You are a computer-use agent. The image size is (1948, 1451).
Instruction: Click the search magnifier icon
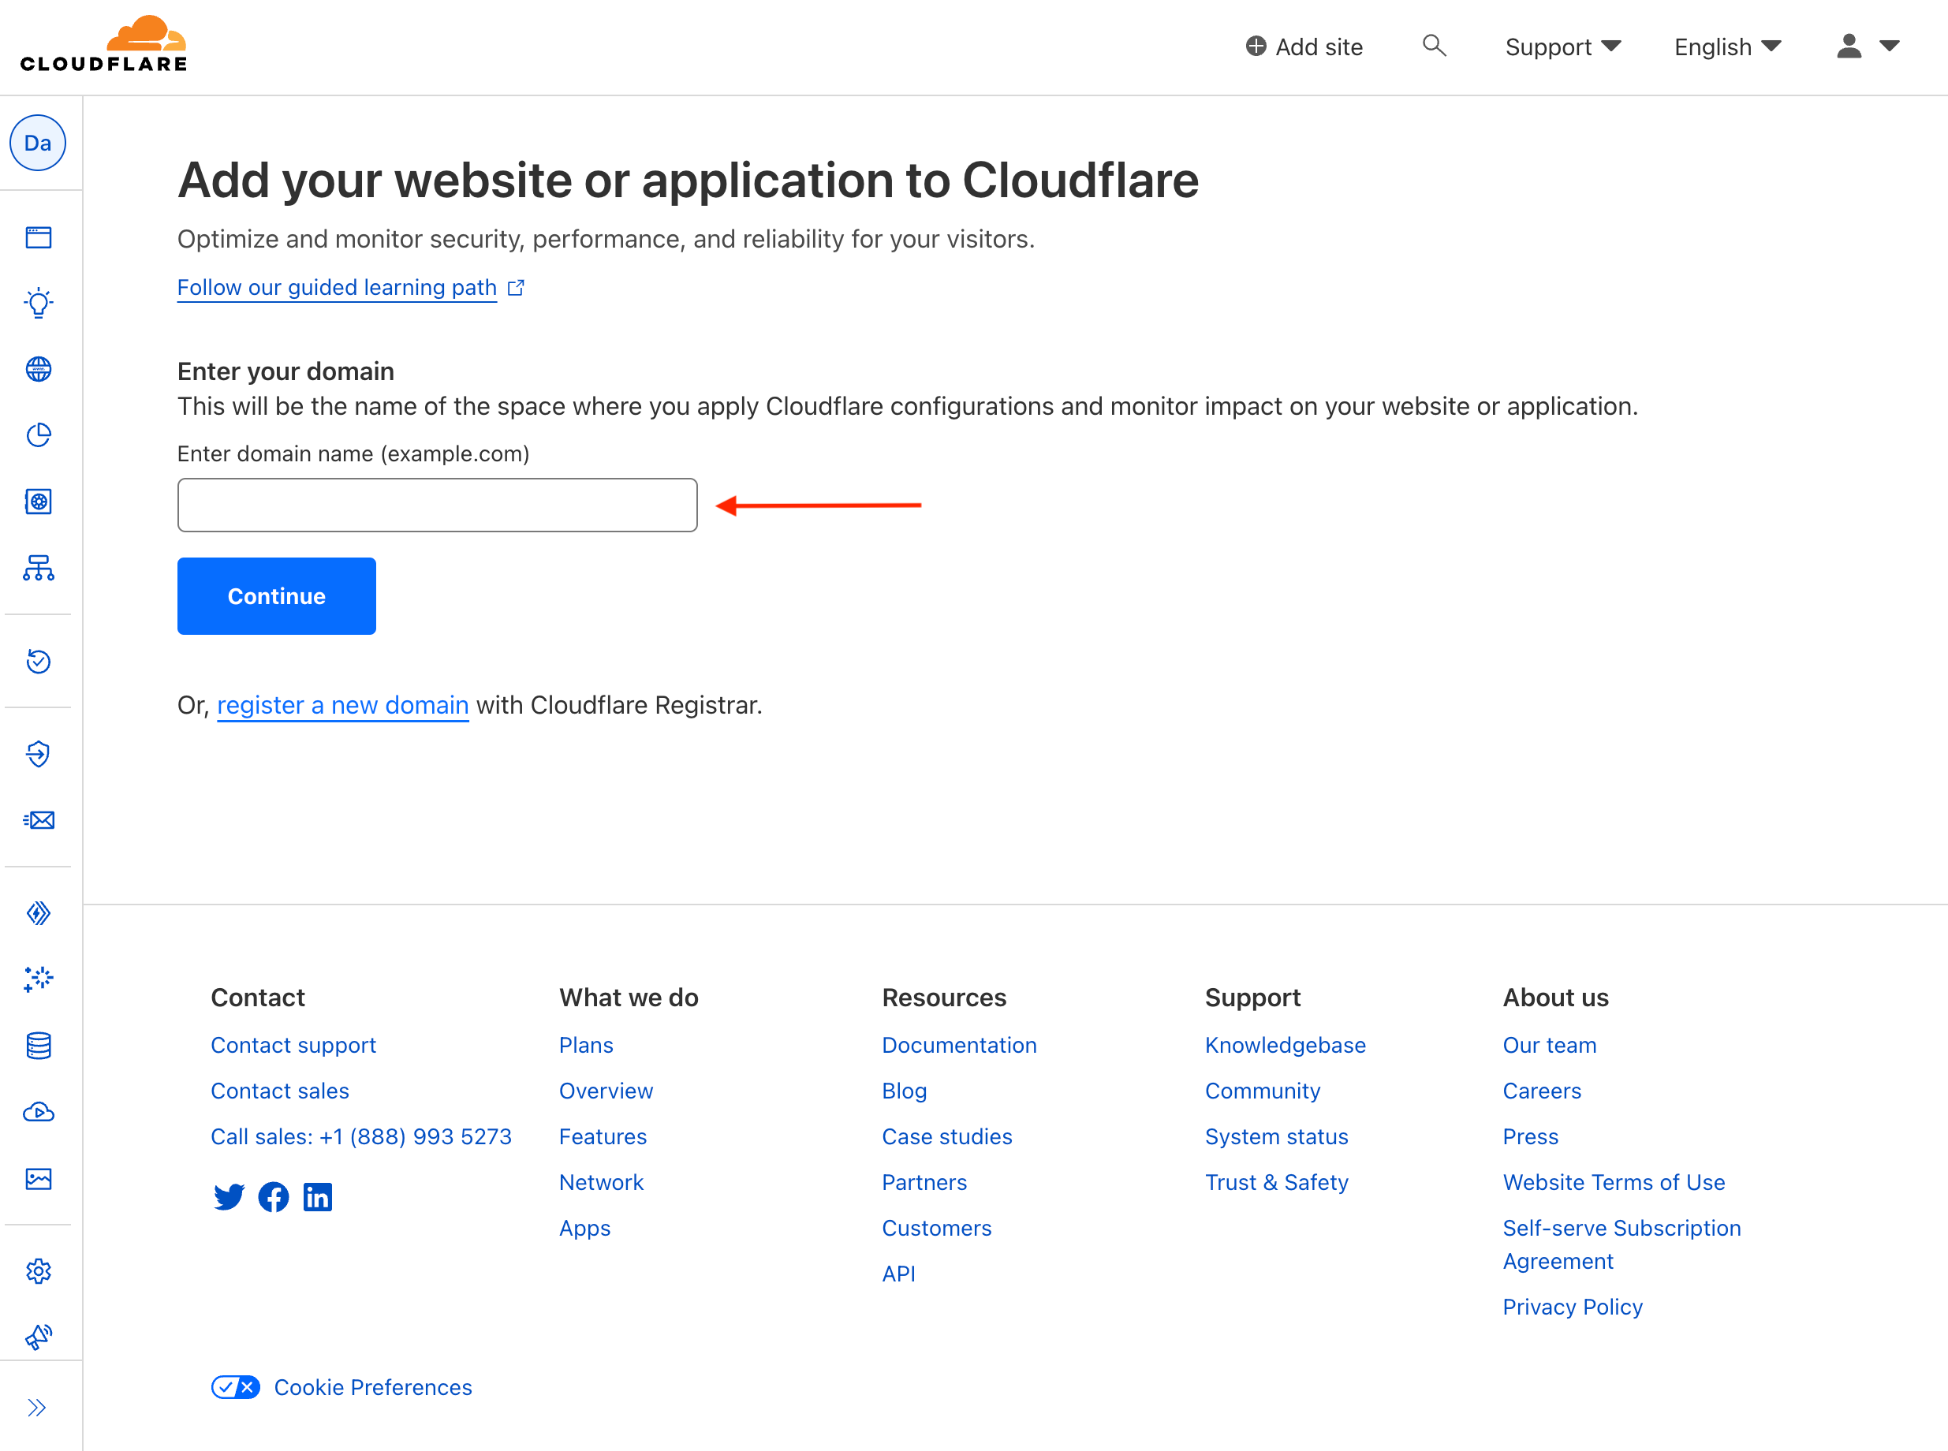[x=1435, y=46]
